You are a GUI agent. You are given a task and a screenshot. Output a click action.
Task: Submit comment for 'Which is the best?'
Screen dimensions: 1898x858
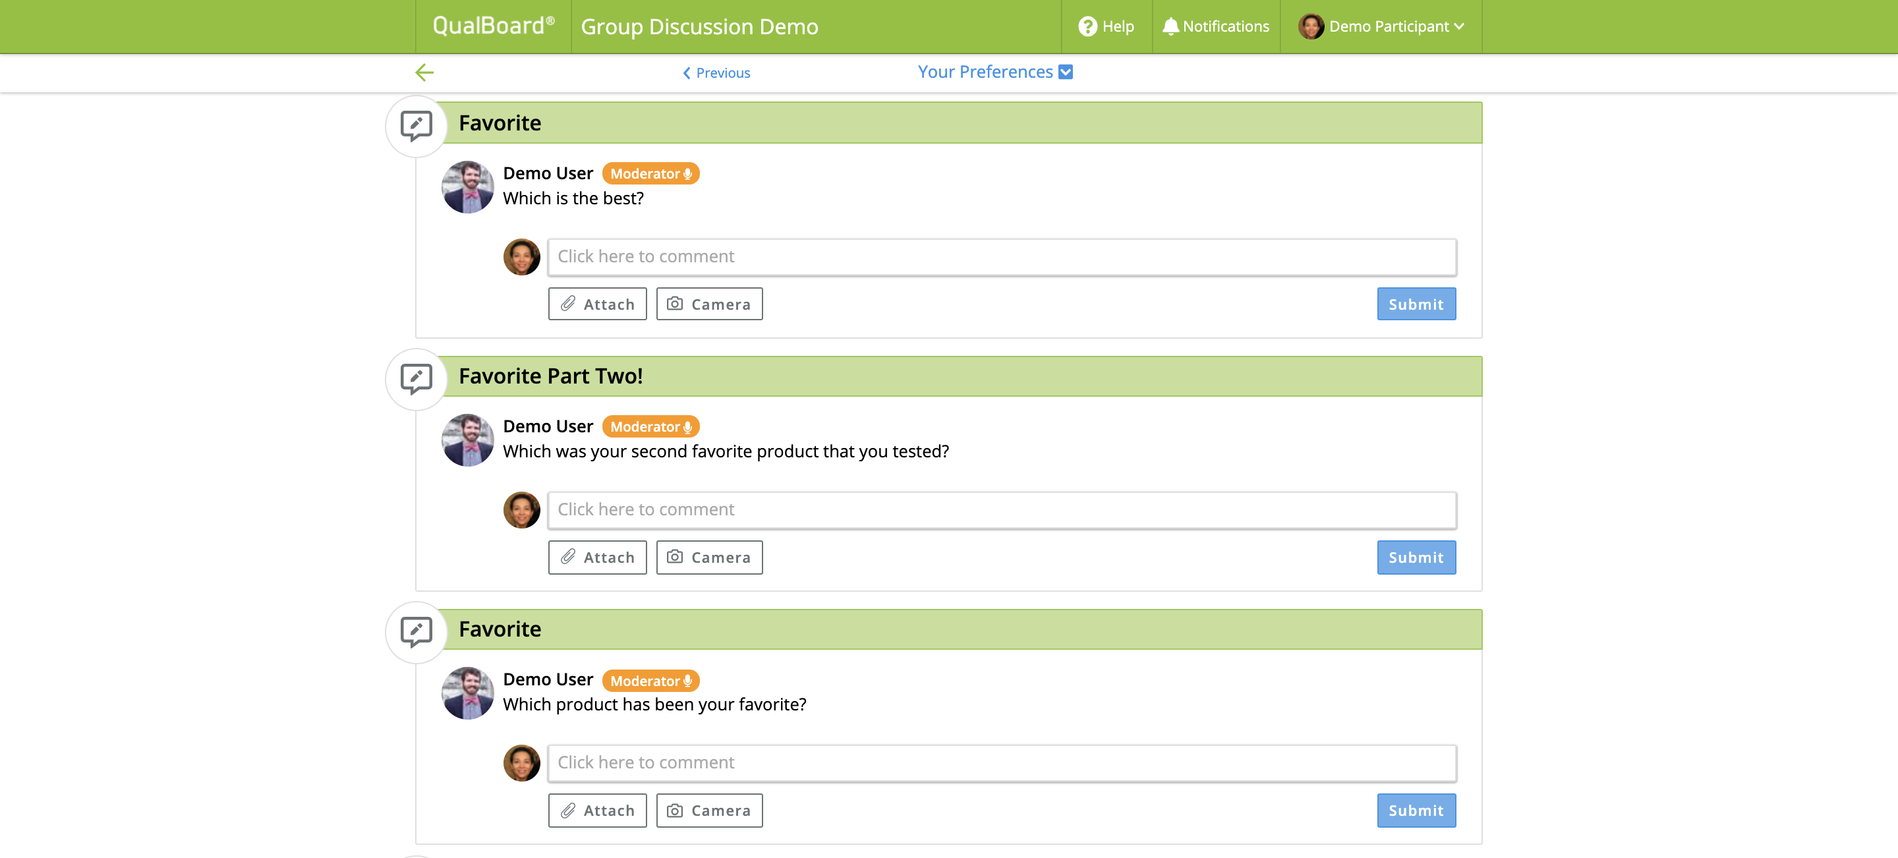click(1416, 304)
